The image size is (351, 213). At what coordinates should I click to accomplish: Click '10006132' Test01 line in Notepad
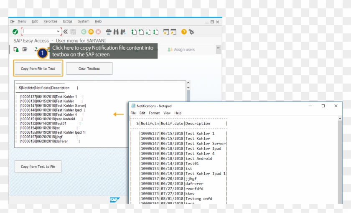[179, 164]
